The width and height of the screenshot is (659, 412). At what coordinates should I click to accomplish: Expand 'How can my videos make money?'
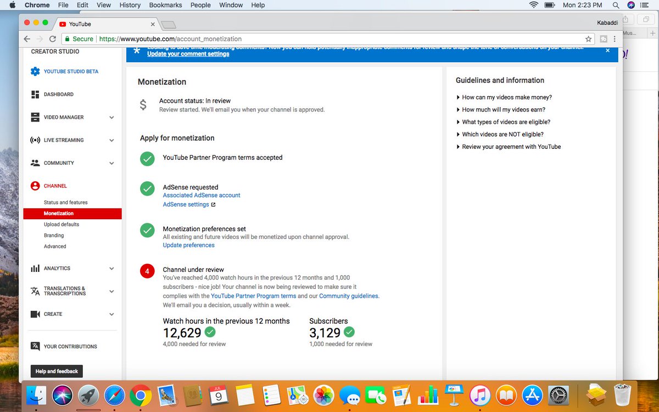click(x=504, y=97)
